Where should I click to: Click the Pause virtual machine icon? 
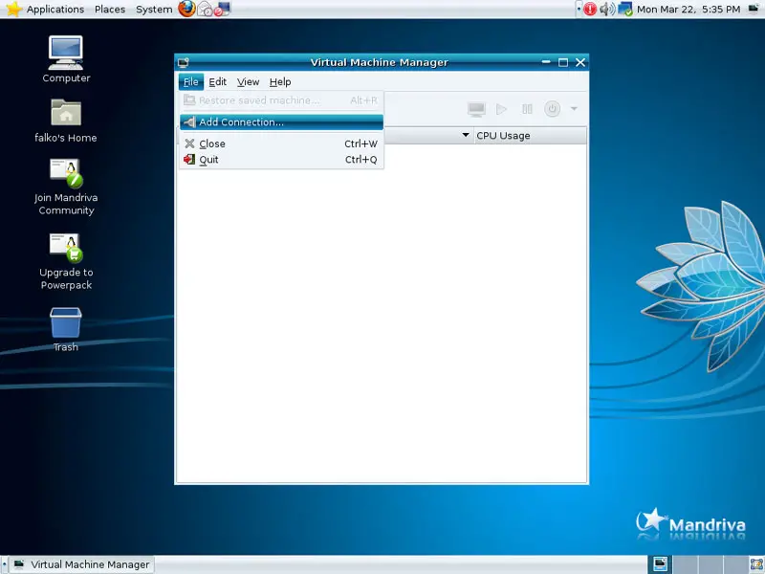(527, 109)
